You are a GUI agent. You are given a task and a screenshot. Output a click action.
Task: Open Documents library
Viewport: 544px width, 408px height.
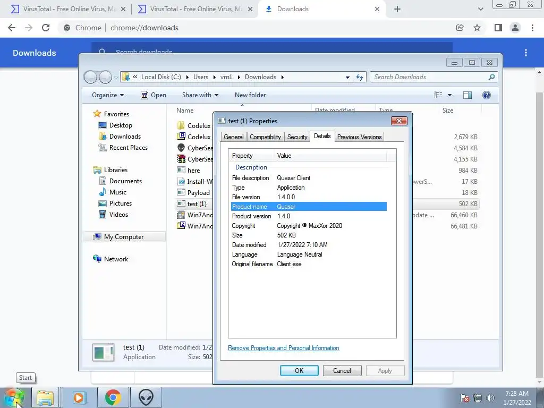[125, 181]
